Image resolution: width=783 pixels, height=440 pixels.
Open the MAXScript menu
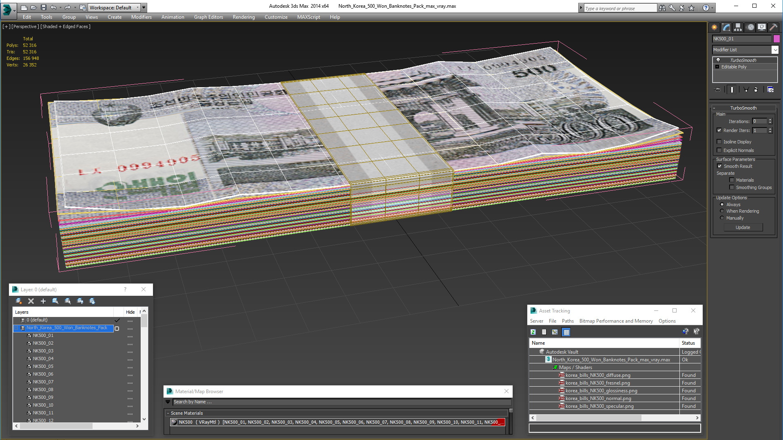(308, 17)
